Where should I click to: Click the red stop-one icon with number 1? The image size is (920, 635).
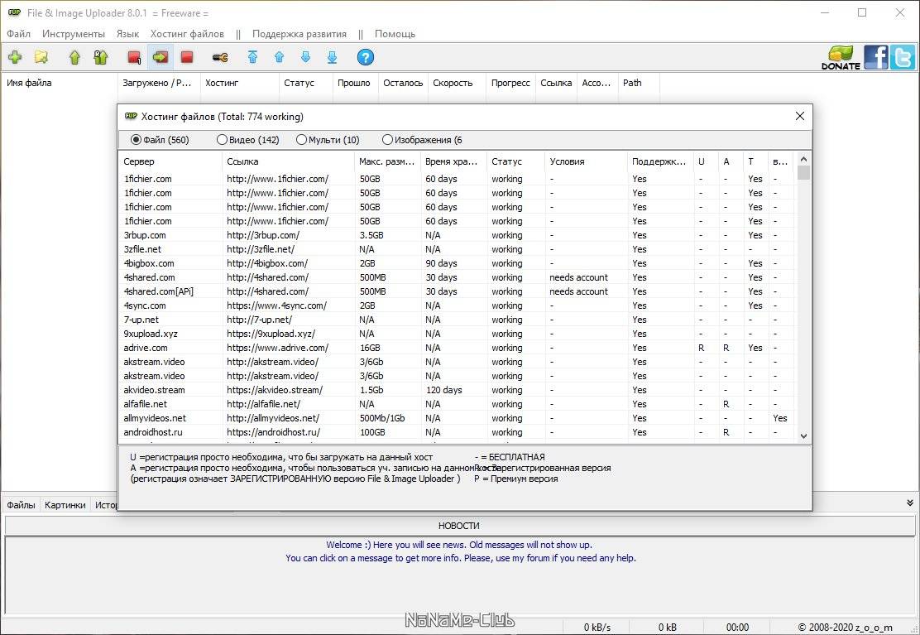coord(134,57)
